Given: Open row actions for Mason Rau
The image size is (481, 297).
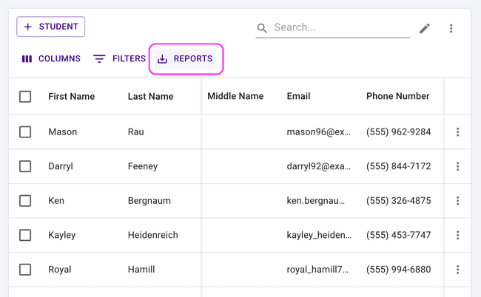Looking at the screenshot, I should (x=457, y=132).
